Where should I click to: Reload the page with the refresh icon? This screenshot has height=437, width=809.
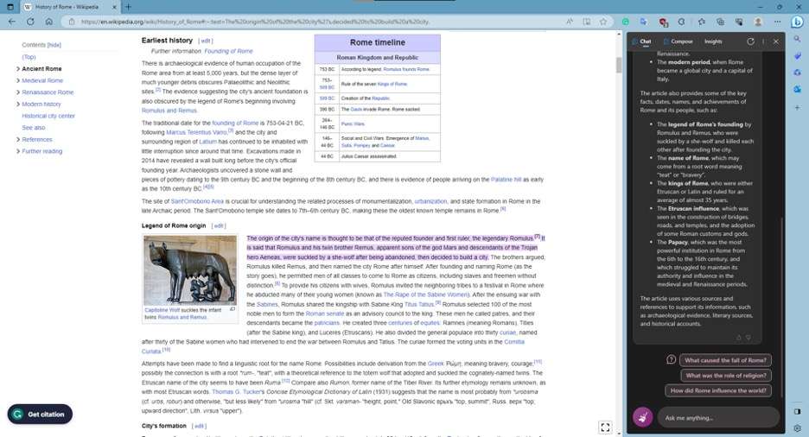click(30, 22)
